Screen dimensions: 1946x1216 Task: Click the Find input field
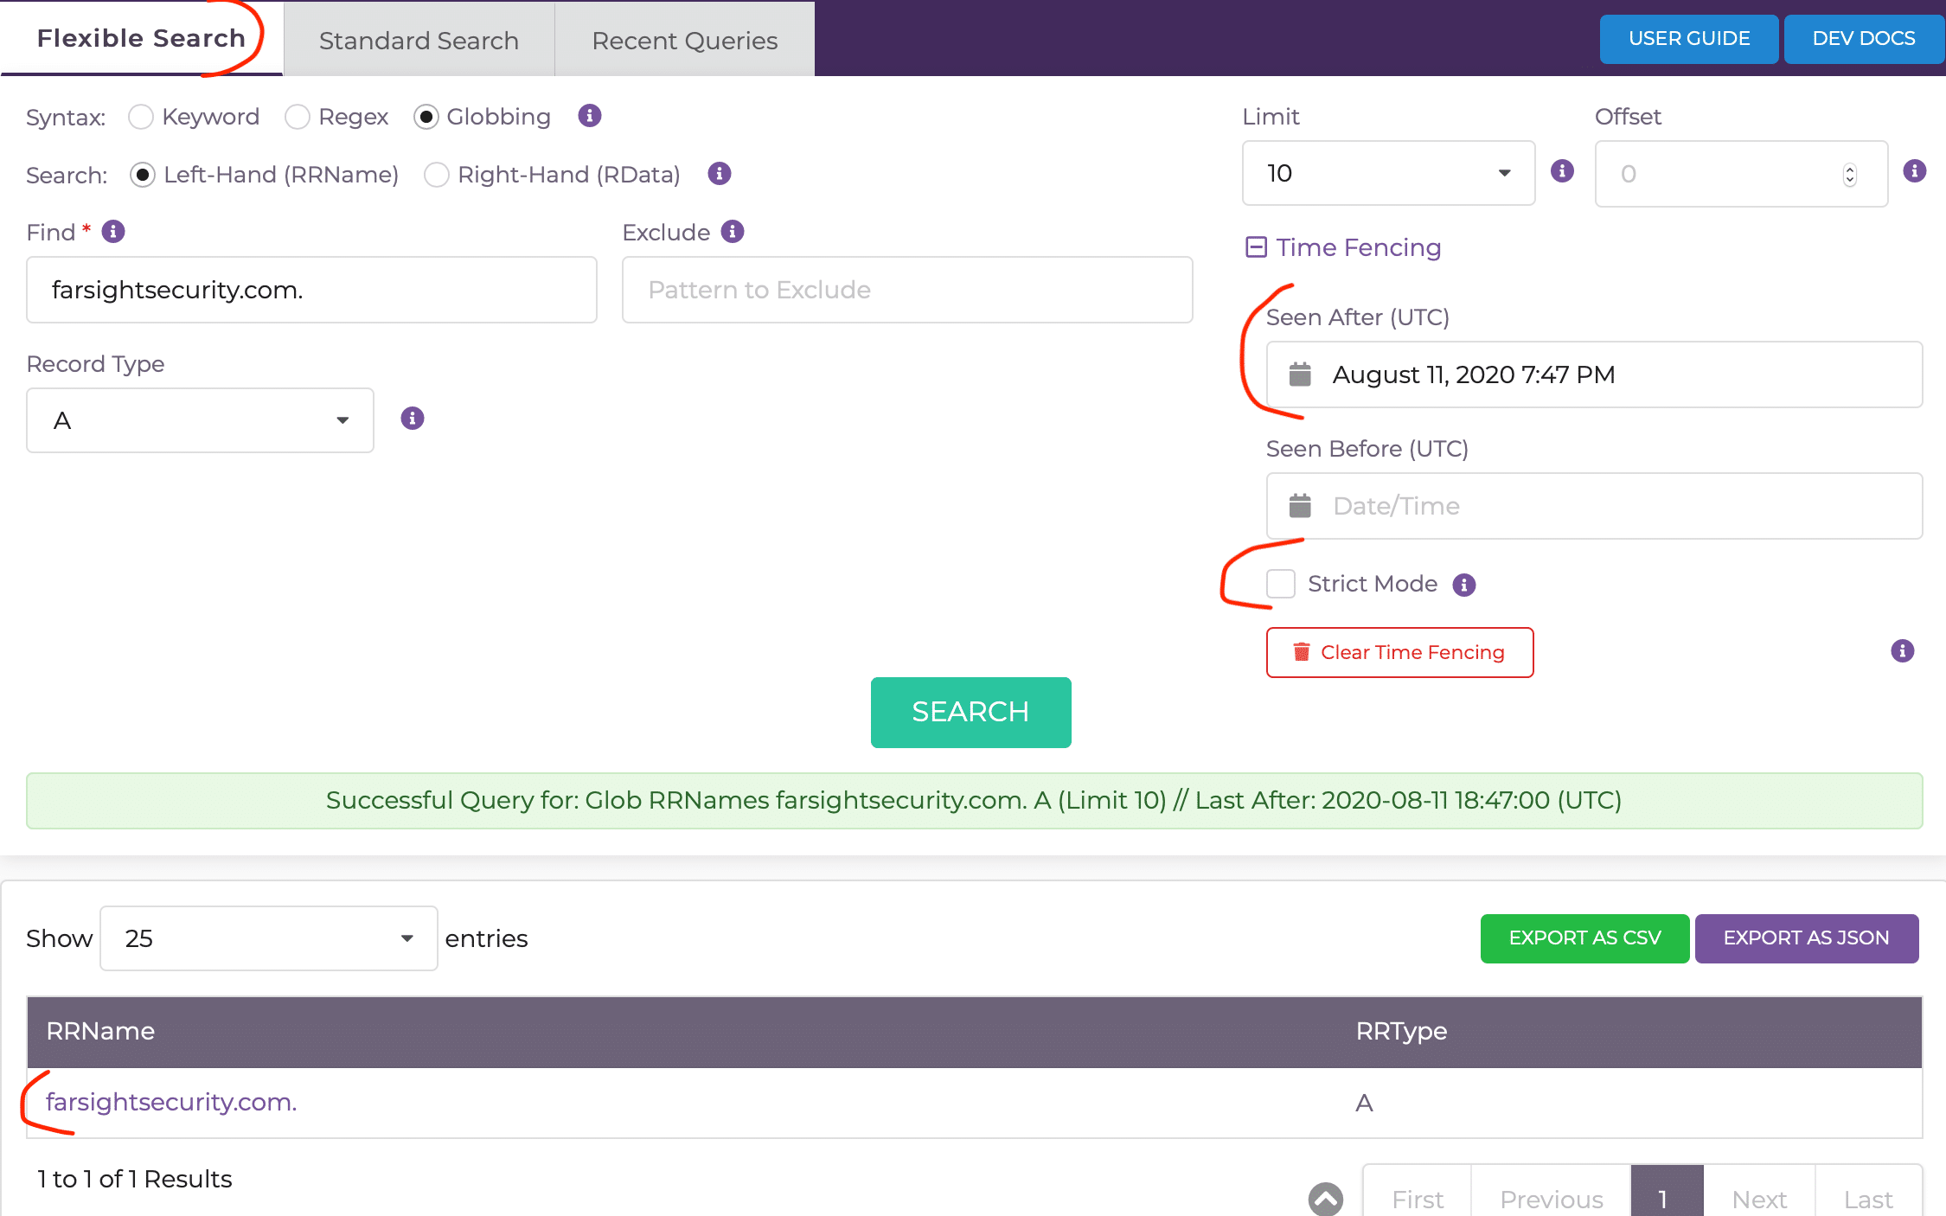tap(311, 290)
